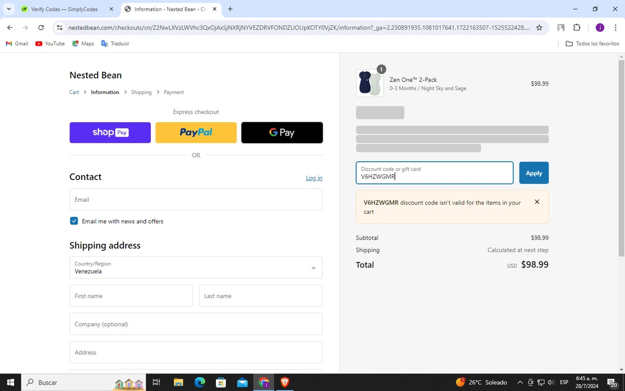Choose PayPal express checkout
625x391 pixels.
point(196,133)
